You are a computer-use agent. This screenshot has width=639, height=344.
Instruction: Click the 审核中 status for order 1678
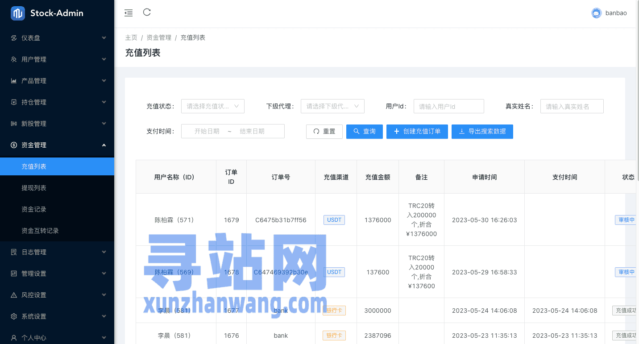click(626, 272)
